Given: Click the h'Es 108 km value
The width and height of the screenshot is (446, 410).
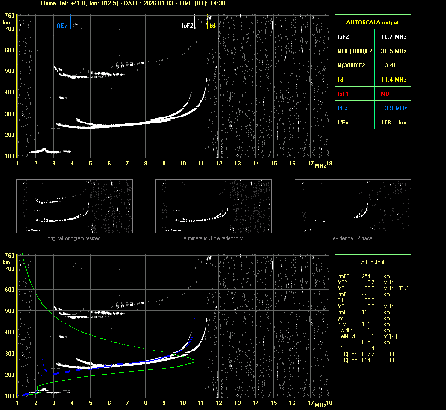Looking at the screenshot, I should click(393, 123).
